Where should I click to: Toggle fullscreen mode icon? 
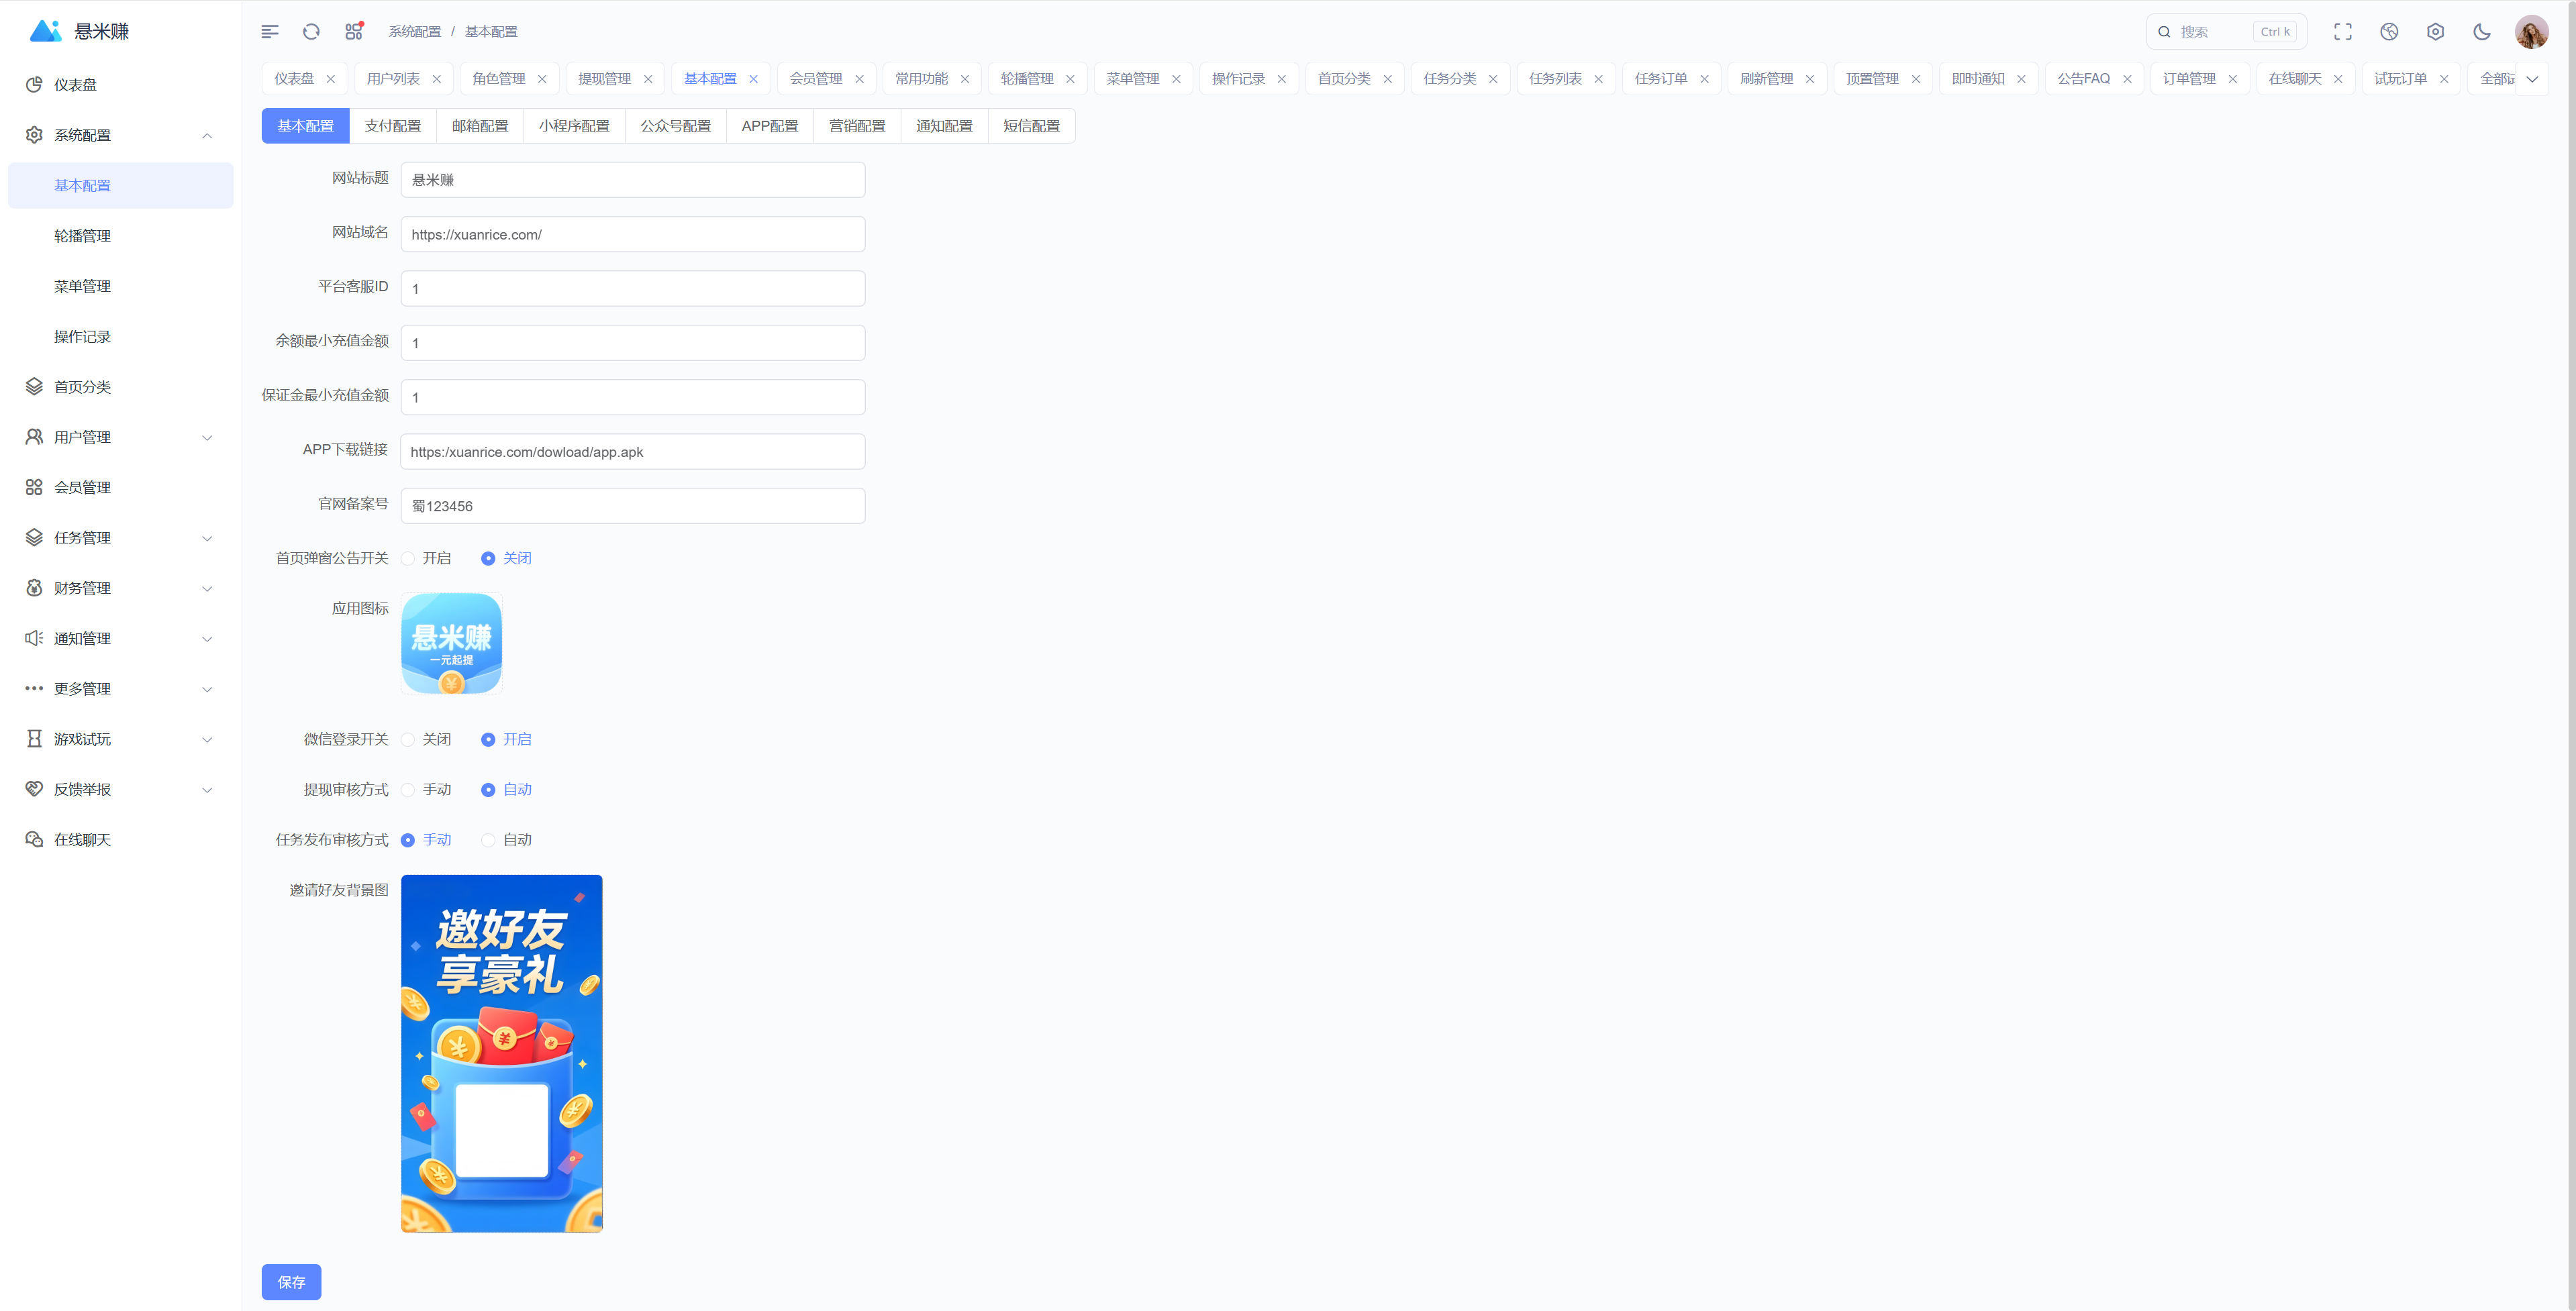point(2342,32)
